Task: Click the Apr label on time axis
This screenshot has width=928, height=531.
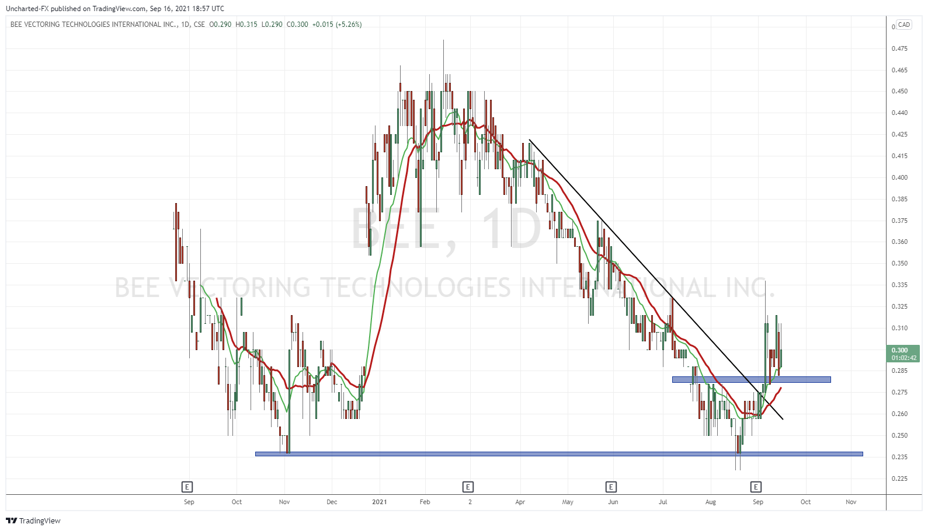Action: 520,502
